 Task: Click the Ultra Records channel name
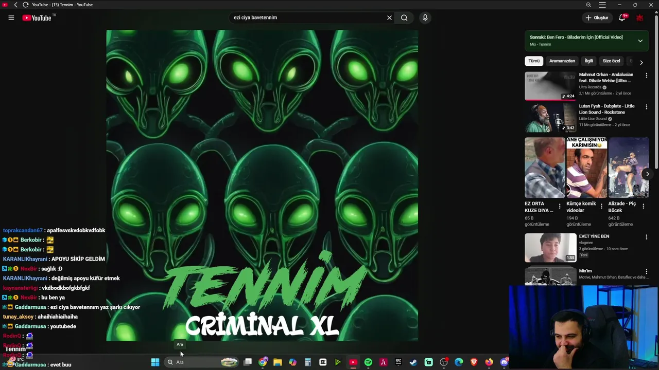tap(590, 87)
